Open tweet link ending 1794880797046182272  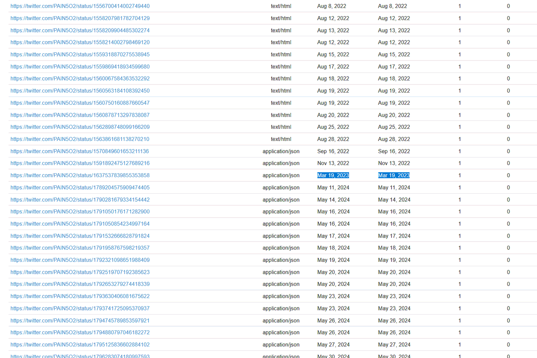(x=80, y=332)
